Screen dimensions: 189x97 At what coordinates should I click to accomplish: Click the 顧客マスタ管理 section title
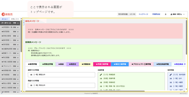[33, 70]
